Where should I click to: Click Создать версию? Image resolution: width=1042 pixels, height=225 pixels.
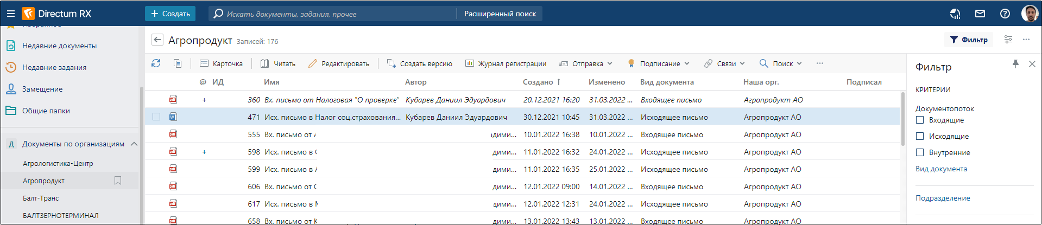(419, 63)
